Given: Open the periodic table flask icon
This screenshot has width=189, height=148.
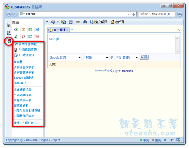Looking at the screenshot, I should tap(16, 37).
